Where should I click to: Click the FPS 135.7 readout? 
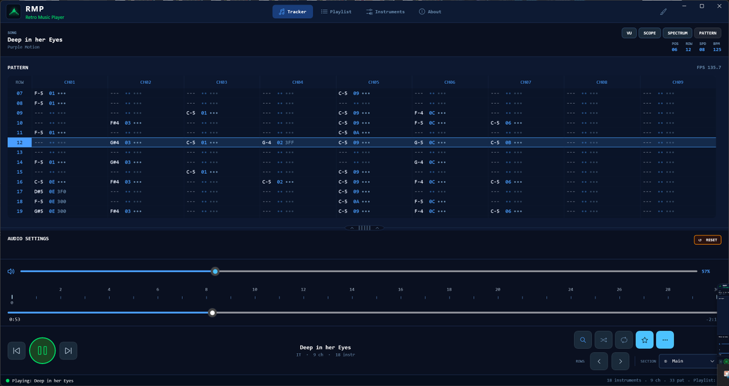point(709,67)
